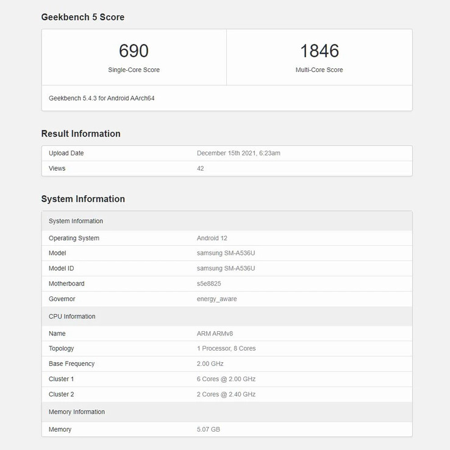Click the single-core score 690
Image resolution: width=450 pixels, height=450 pixels.
click(134, 51)
